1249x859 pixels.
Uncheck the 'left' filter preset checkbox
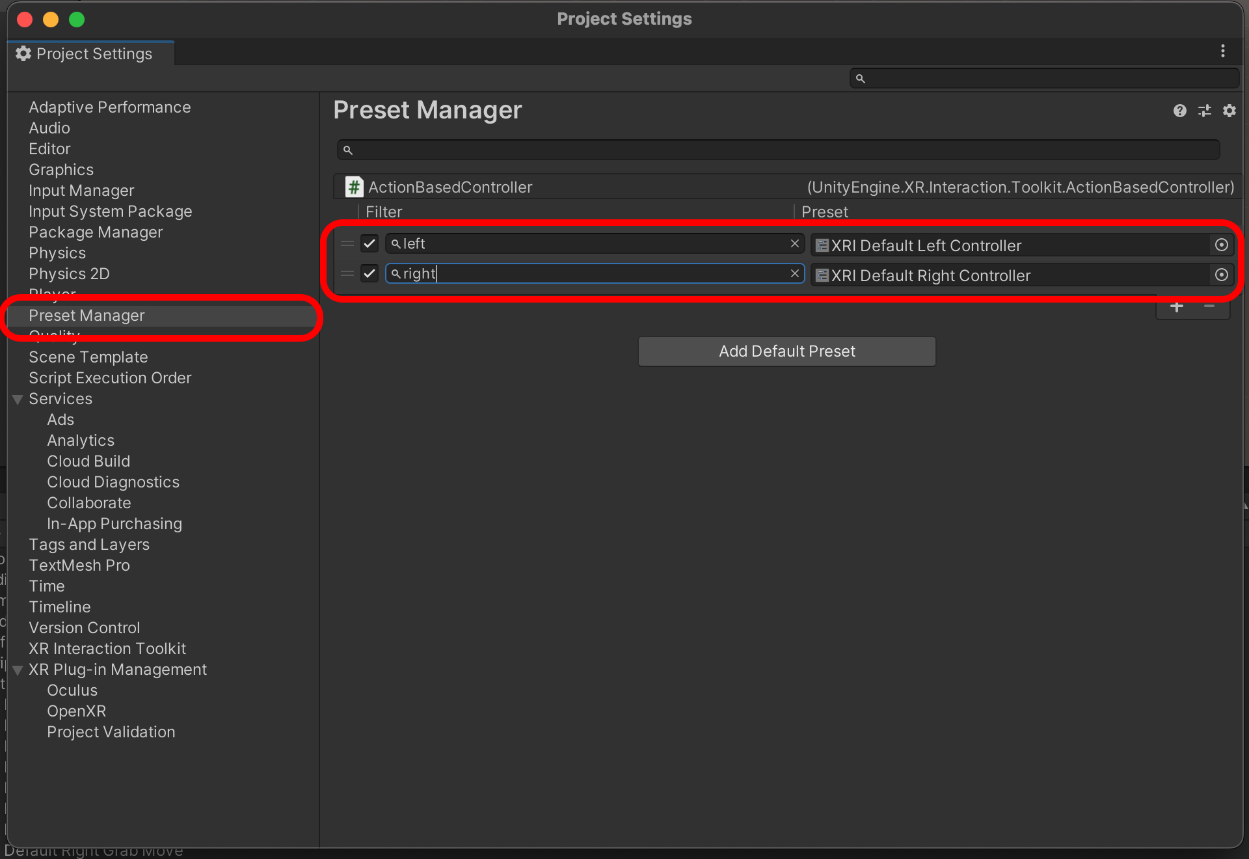(x=369, y=243)
